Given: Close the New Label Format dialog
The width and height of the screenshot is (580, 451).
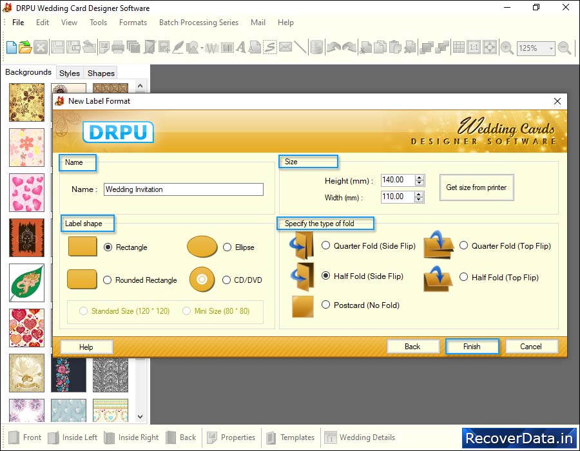Looking at the screenshot, I should 557,101.
